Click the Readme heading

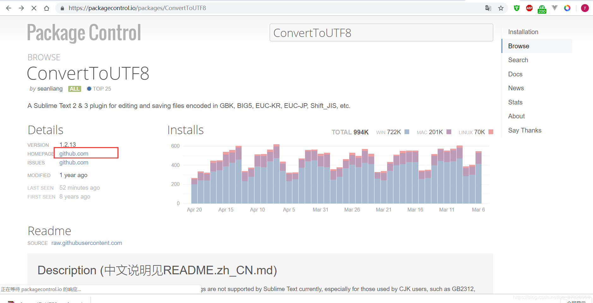49,231
